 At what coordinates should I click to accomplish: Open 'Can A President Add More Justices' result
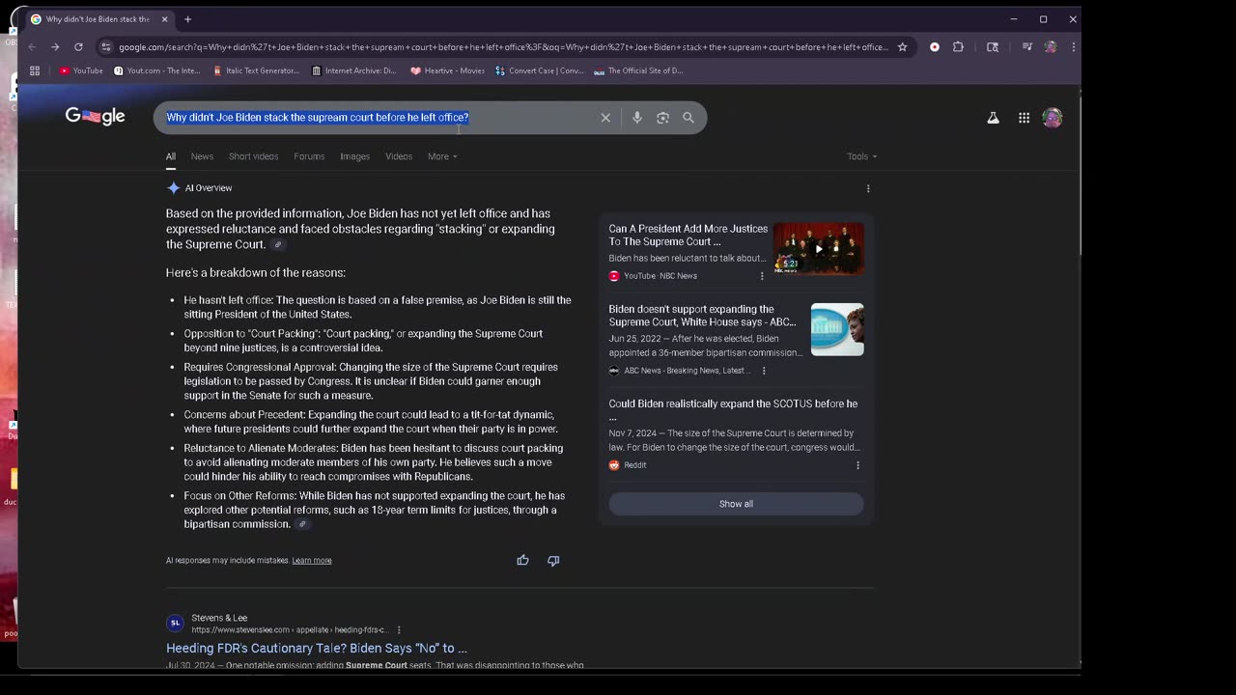(688, 236)
